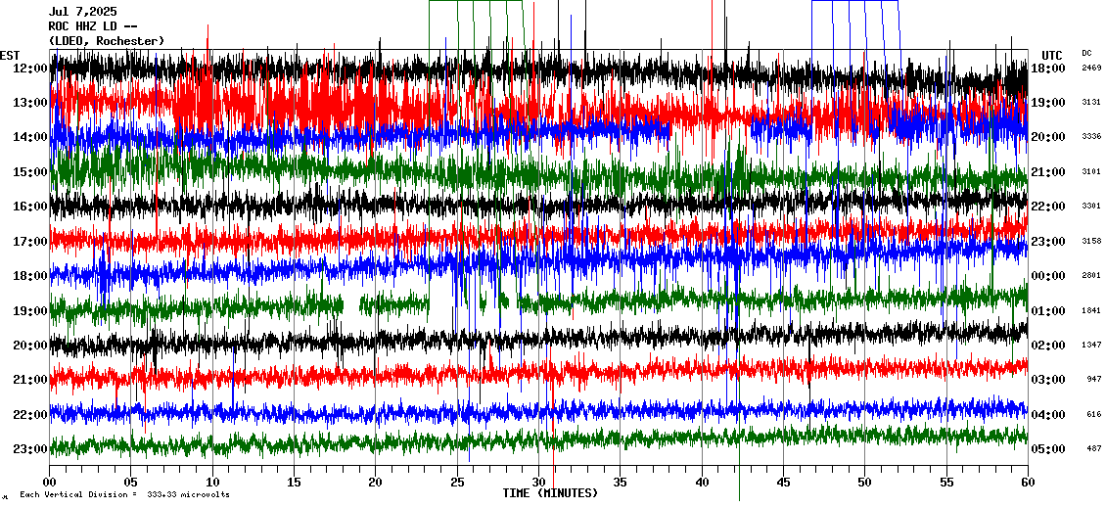This screenshot has height=508, width=1106.
Task: Click the 45 minute tick on time axis
Action: pyautogui.click(x=783, y=482)
